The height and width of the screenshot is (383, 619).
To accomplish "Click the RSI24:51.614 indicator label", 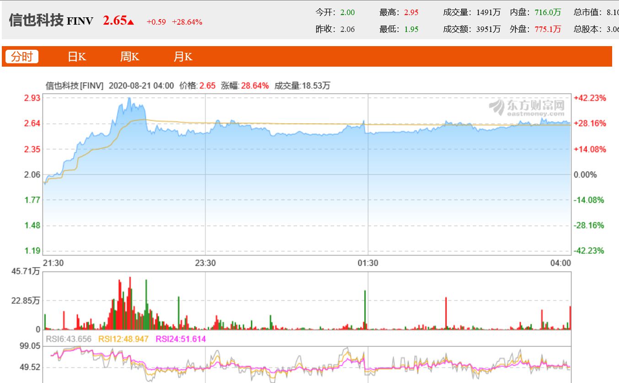I will click(181, 339).
